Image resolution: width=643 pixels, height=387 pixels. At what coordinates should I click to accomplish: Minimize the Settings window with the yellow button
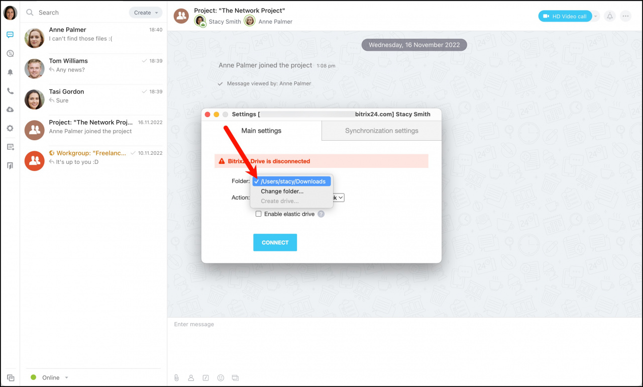(217, 115)
